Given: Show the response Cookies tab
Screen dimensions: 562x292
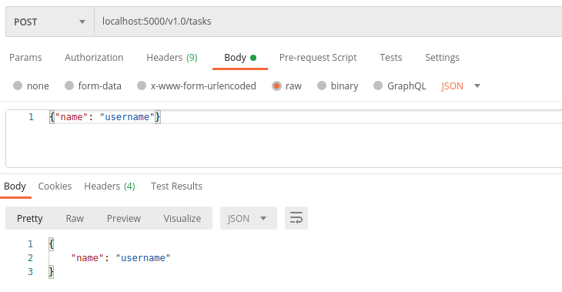Looking at the screenshot, I should tap(55, 186).
